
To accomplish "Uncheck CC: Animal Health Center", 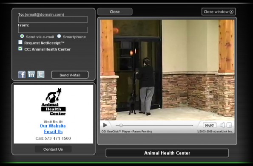I will pyautogui.click(x=20, y=48).
